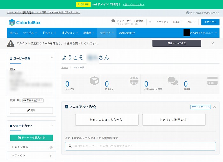This screenshot has width=223, height=162.
Task: Click the ColorfulBox logo
Action: (25, 22)
